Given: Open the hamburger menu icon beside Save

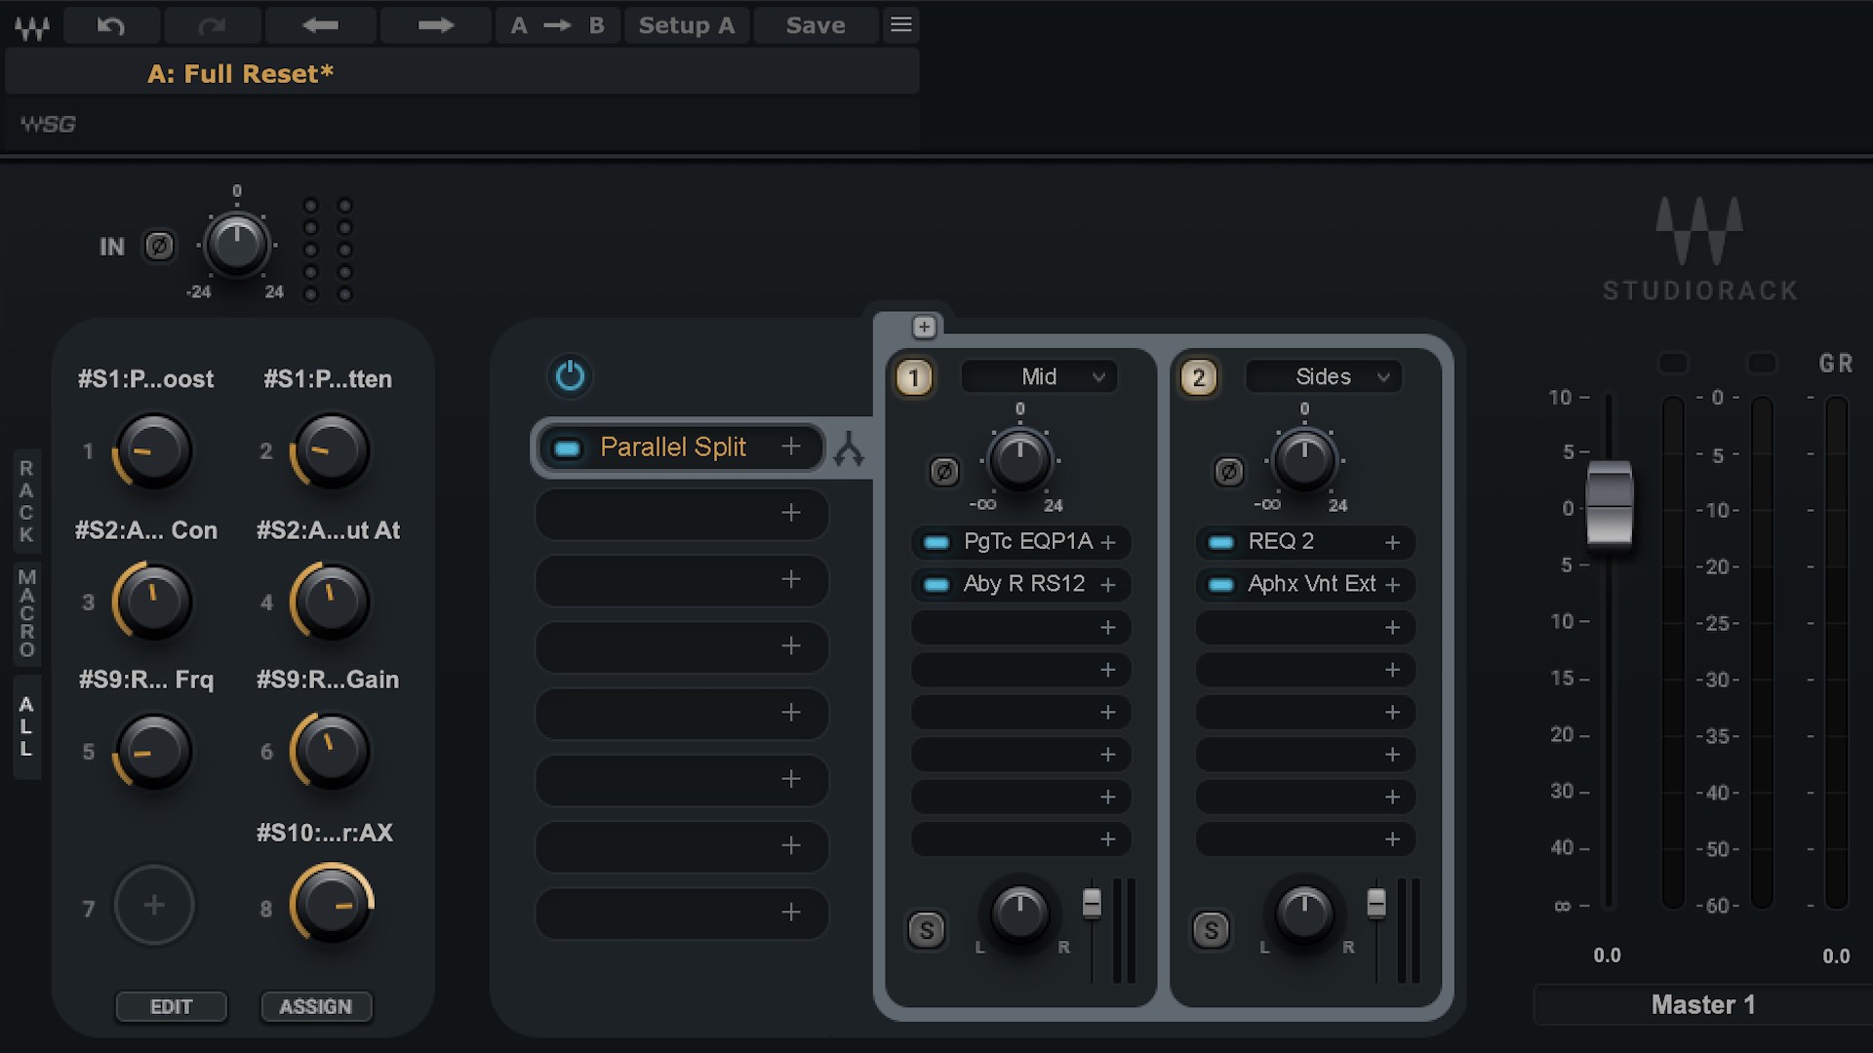Looking at the screenshot, I should point(900,24).
